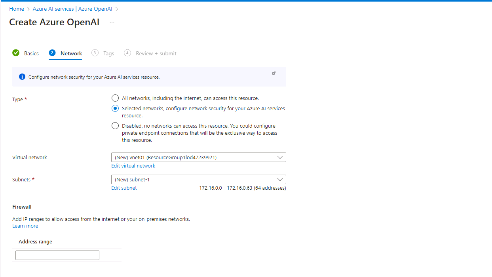The image size is (492, 277).
Task: Open the Learn more link under Firewall
Action: tap(25, 226)
